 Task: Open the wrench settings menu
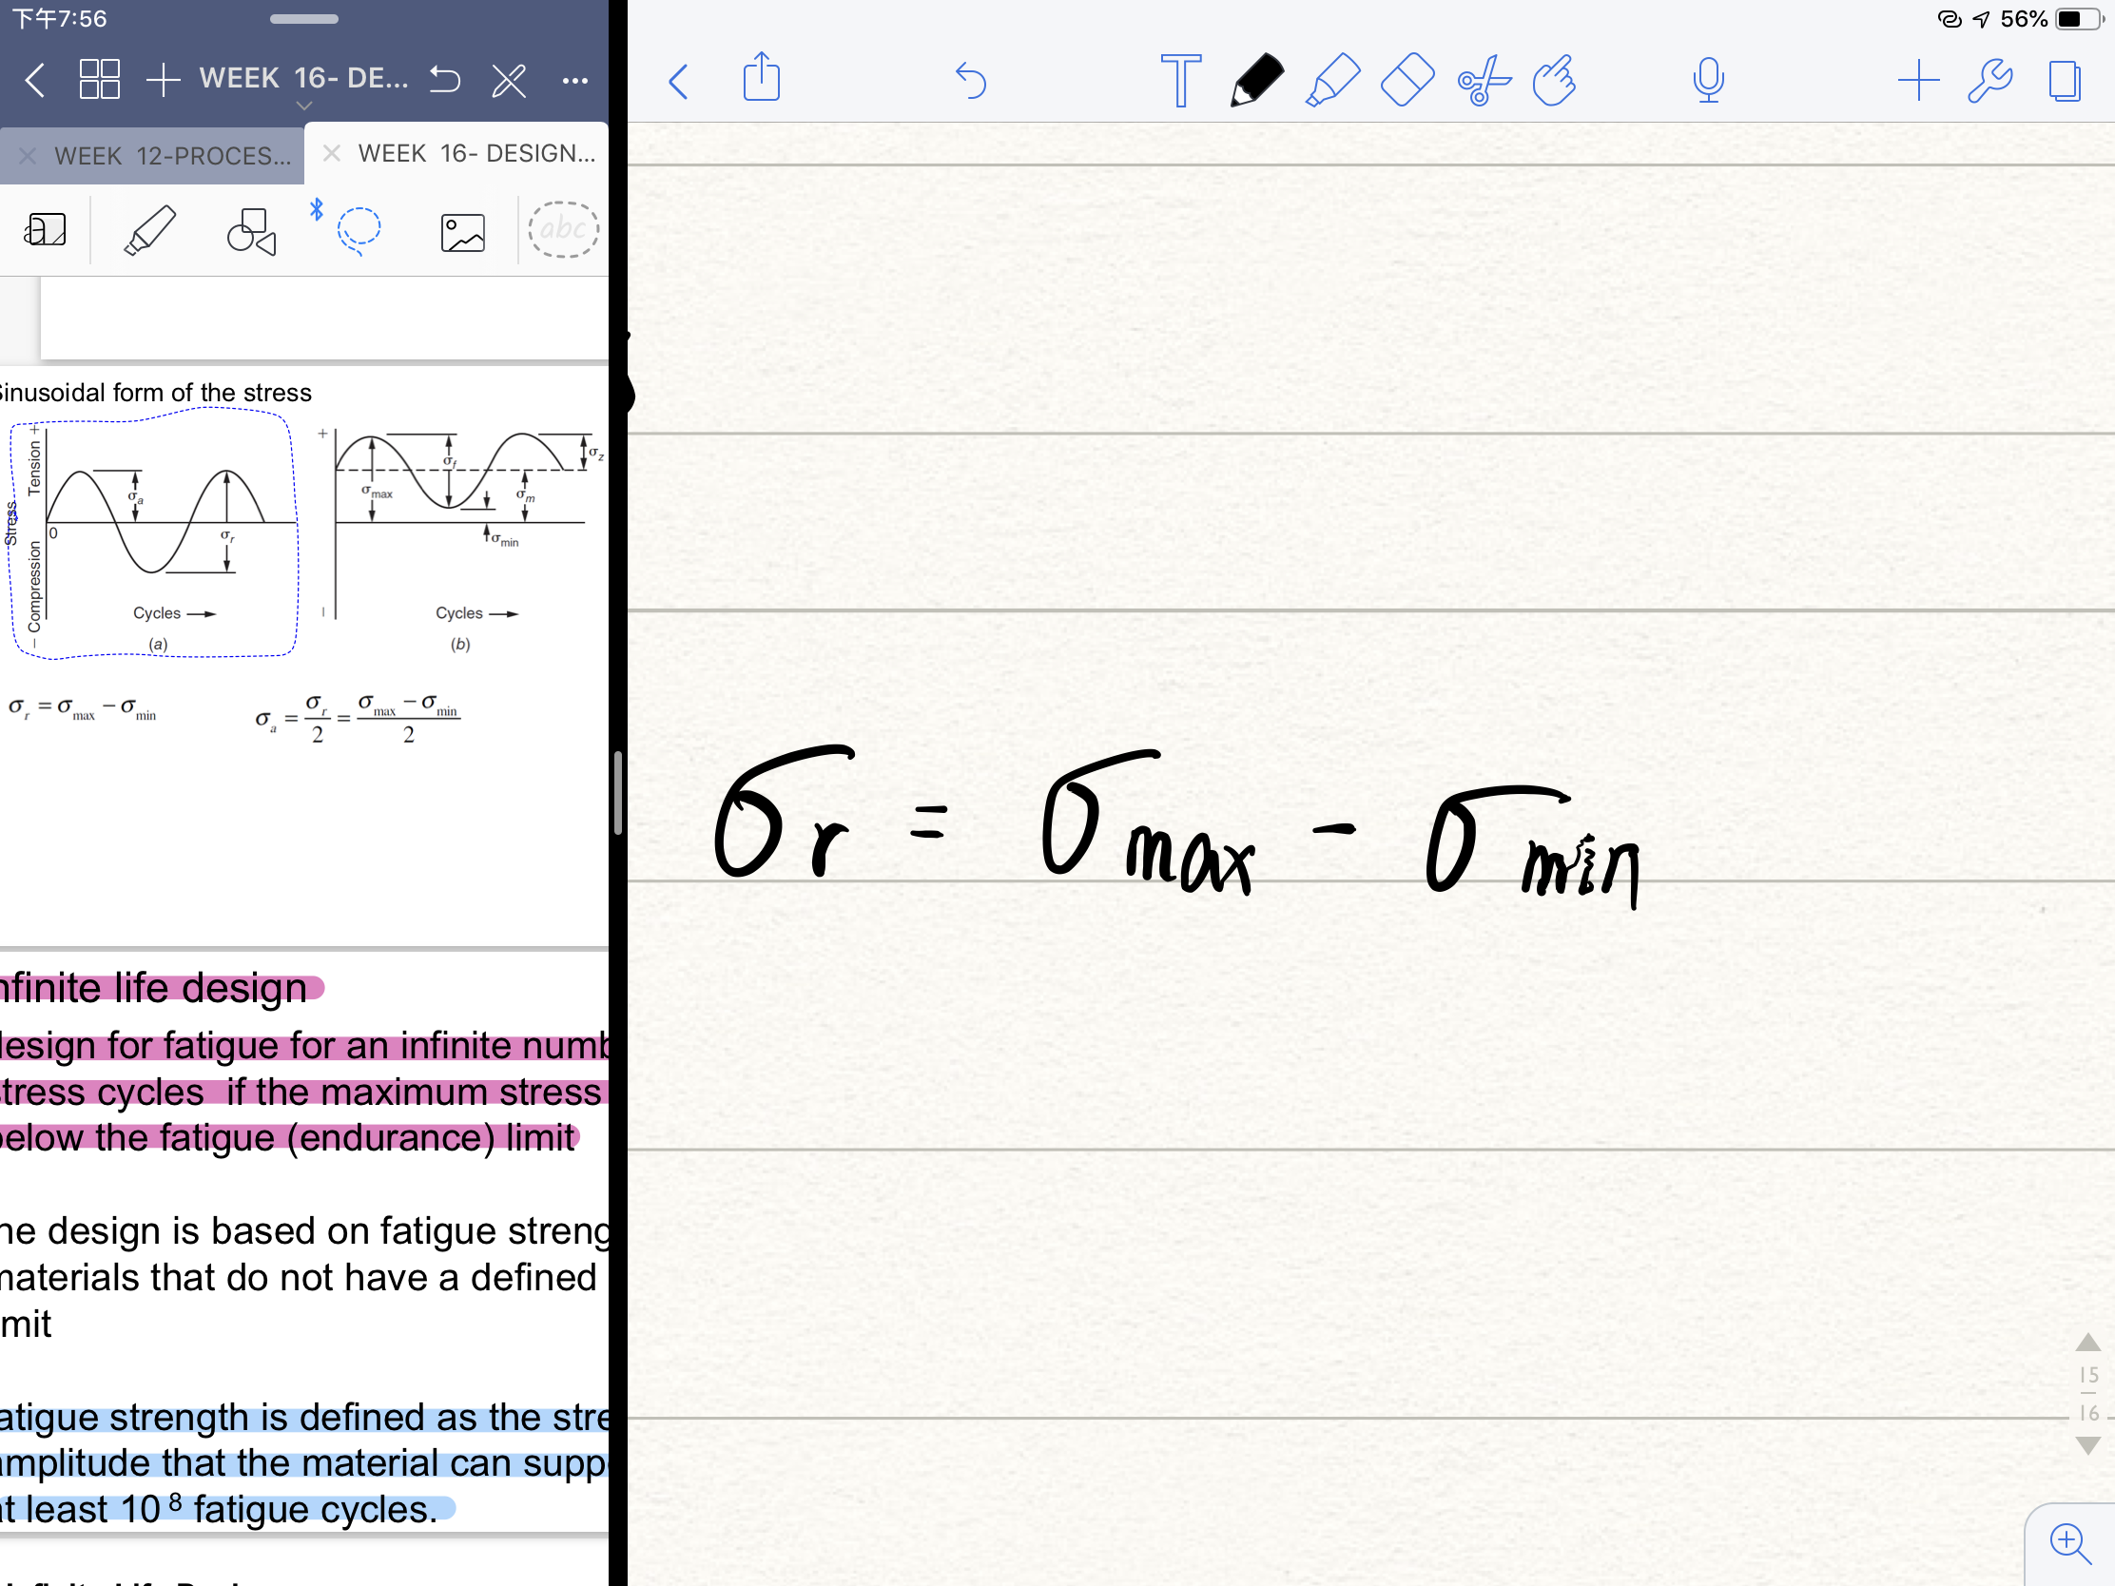coord(1989,80)
